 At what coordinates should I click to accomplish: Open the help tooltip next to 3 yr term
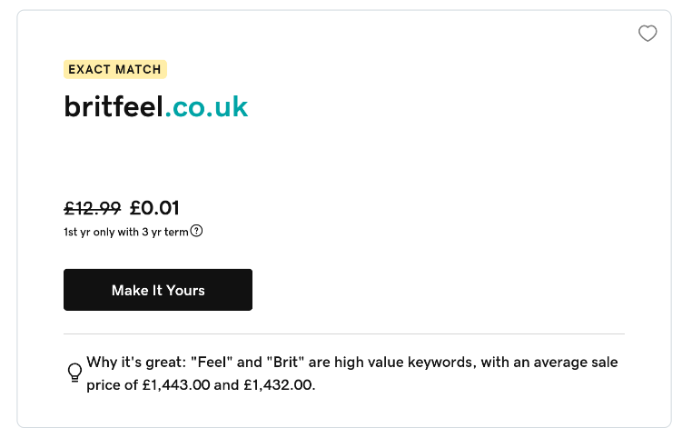pyautogui.click(x=196, y=231)
